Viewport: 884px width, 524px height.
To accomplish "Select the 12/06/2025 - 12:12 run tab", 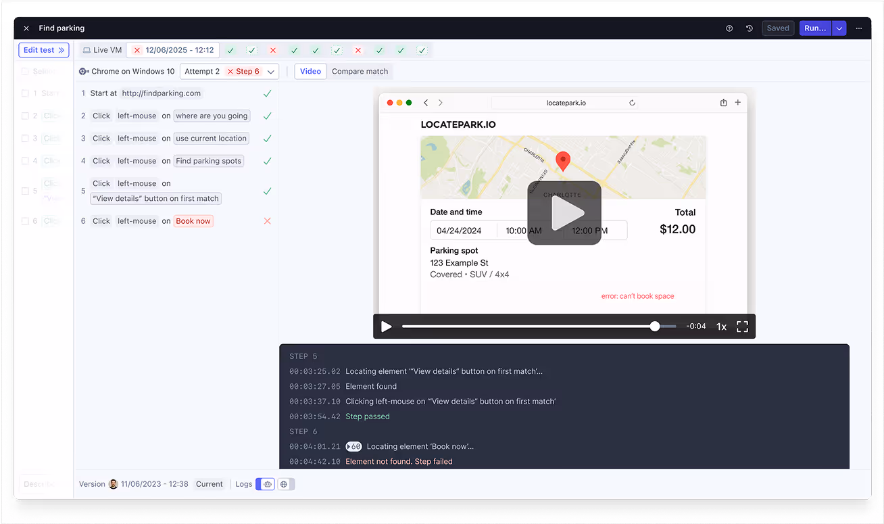I will coord(173,50).
